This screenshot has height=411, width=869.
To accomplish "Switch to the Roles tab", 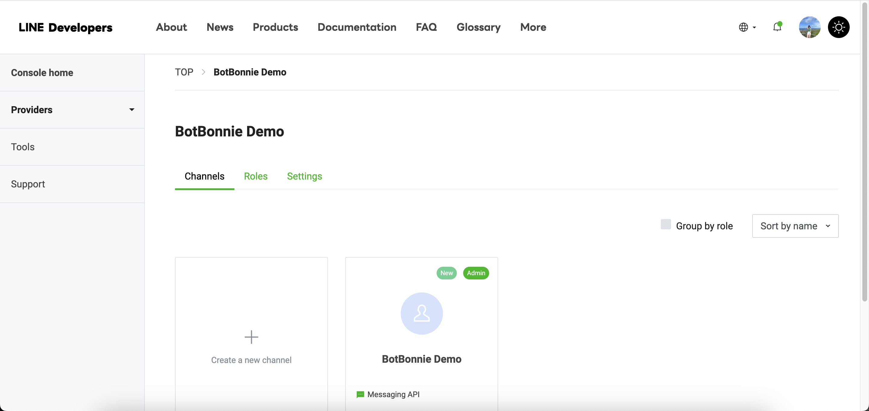I will pyautogui.click(x=255, y=176).
